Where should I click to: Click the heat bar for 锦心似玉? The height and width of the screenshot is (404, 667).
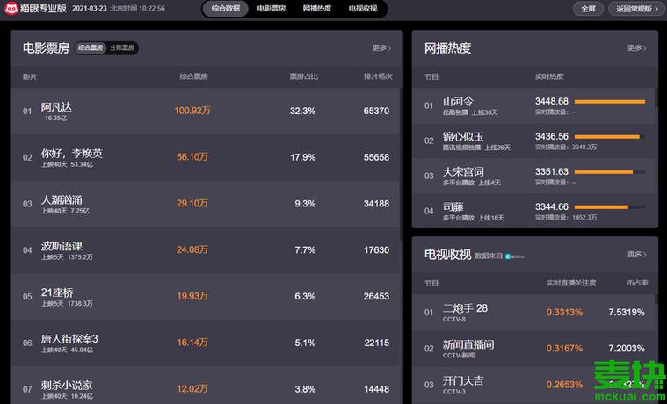click(610, 137)
